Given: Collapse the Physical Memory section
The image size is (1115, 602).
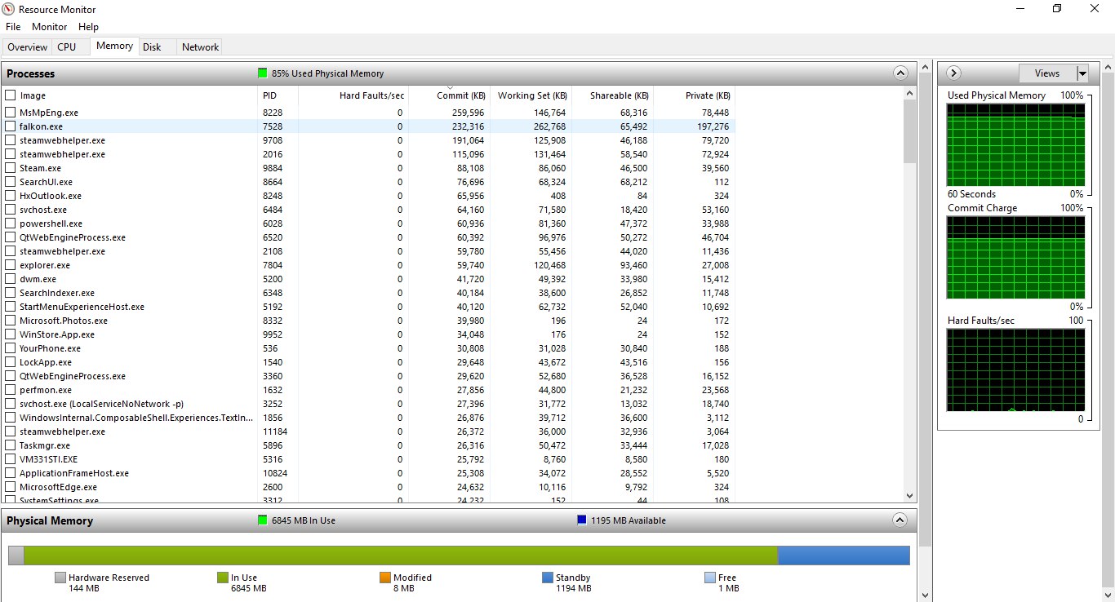Looking at the screenshot, I should pyautogui.click(x=900, y=520).
